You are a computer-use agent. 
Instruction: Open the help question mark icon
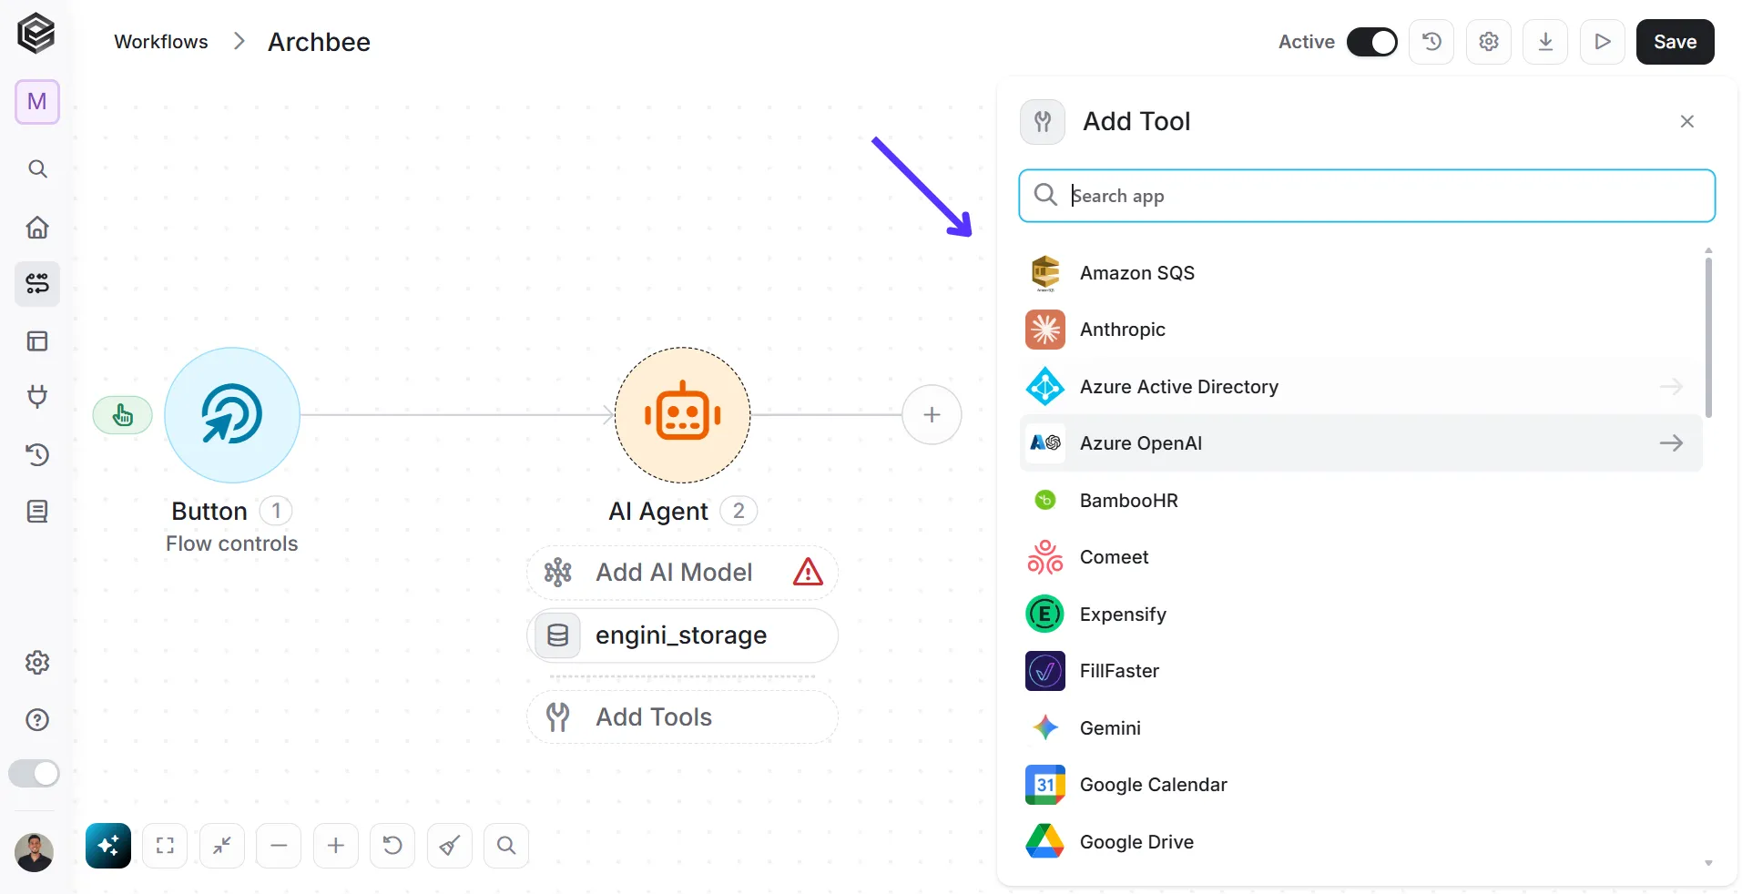tap(37, 720)
